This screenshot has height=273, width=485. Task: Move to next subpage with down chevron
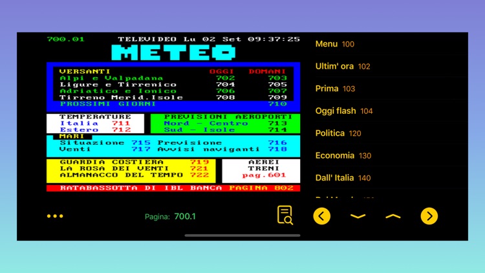[x=358, y=216]
